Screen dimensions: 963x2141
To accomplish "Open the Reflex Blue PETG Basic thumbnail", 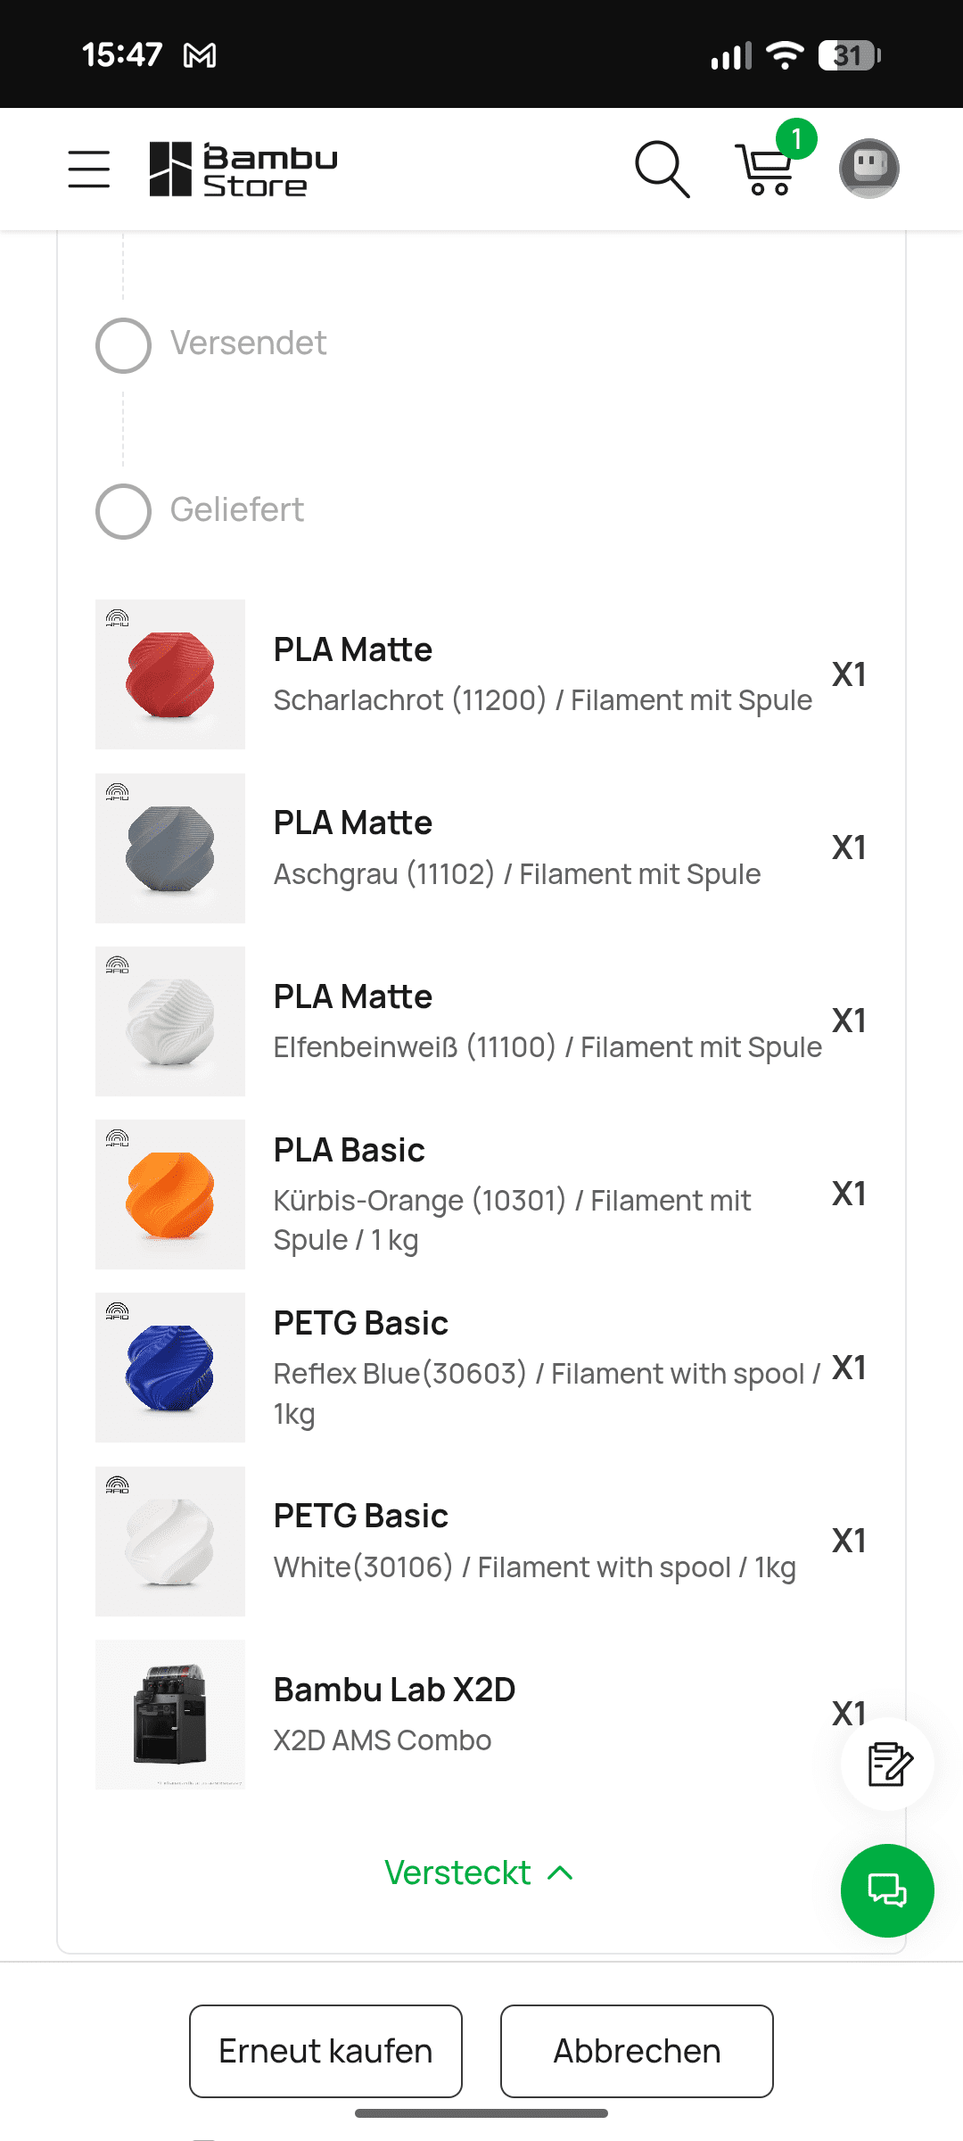I will click(x=170, y=1368).
